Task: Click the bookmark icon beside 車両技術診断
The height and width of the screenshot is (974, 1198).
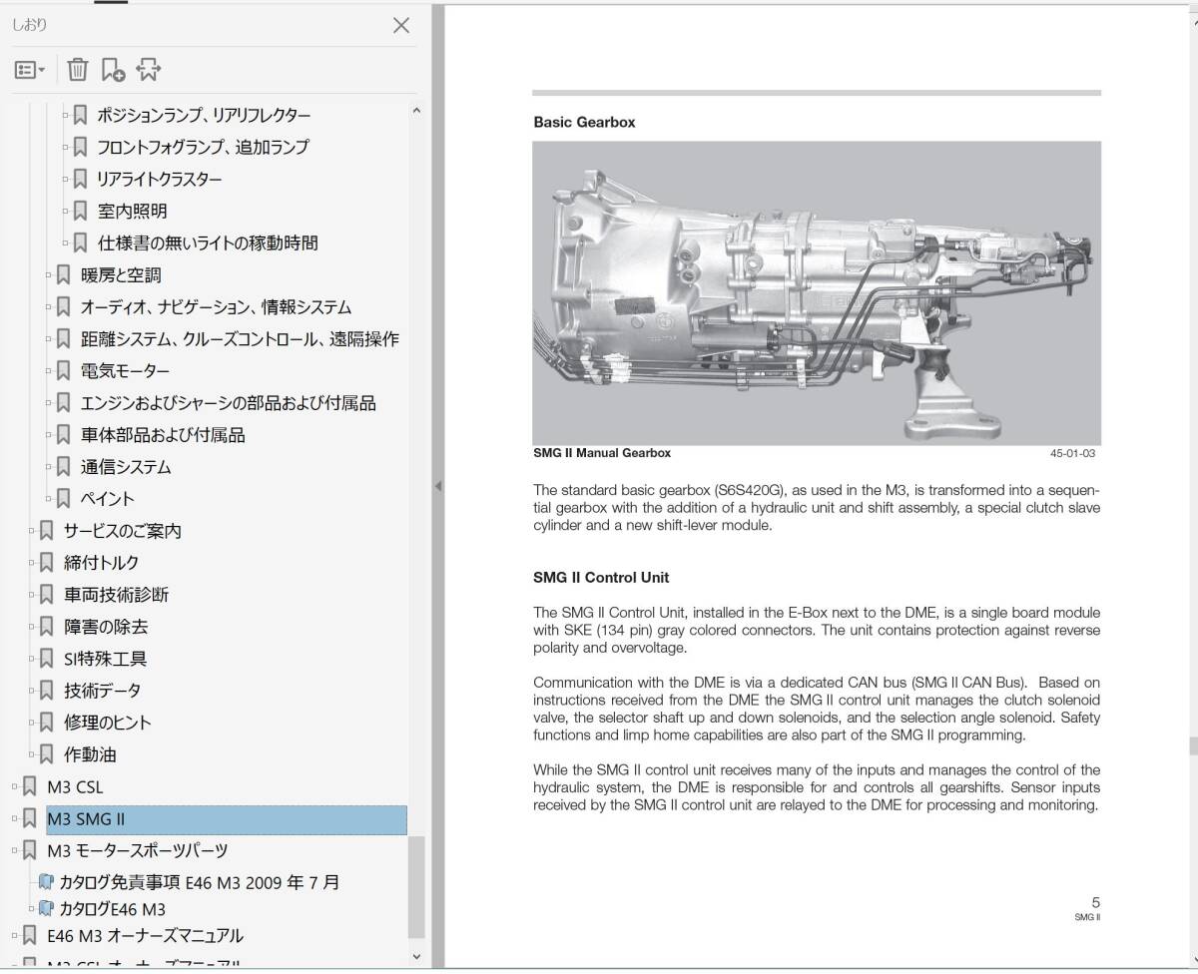Action: (46, 595)
